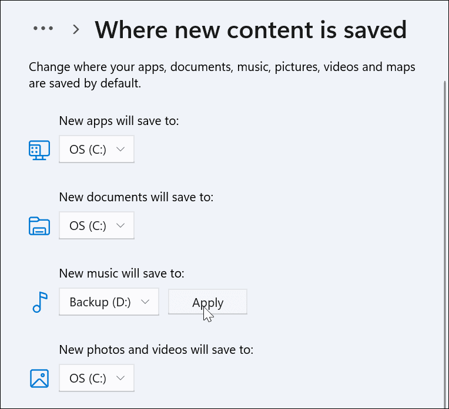
Task: Open the new documents drive dropdown
Action: point(96,226)
